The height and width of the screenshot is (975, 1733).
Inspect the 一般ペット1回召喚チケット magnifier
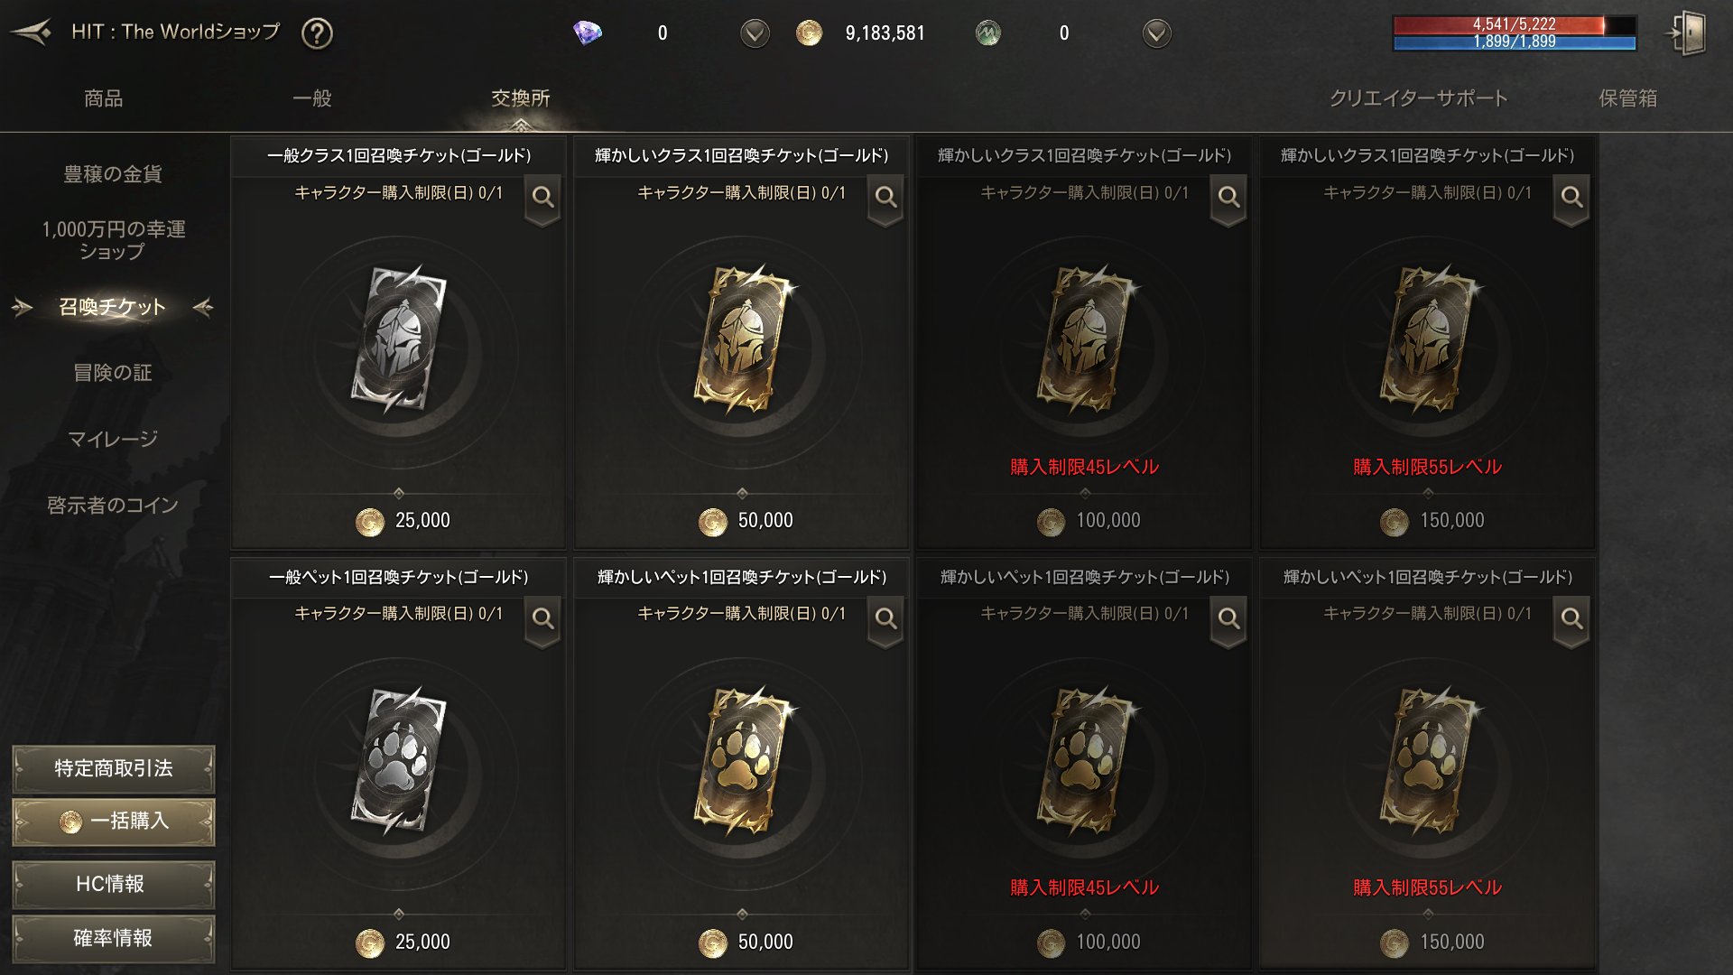click(542, 619)
